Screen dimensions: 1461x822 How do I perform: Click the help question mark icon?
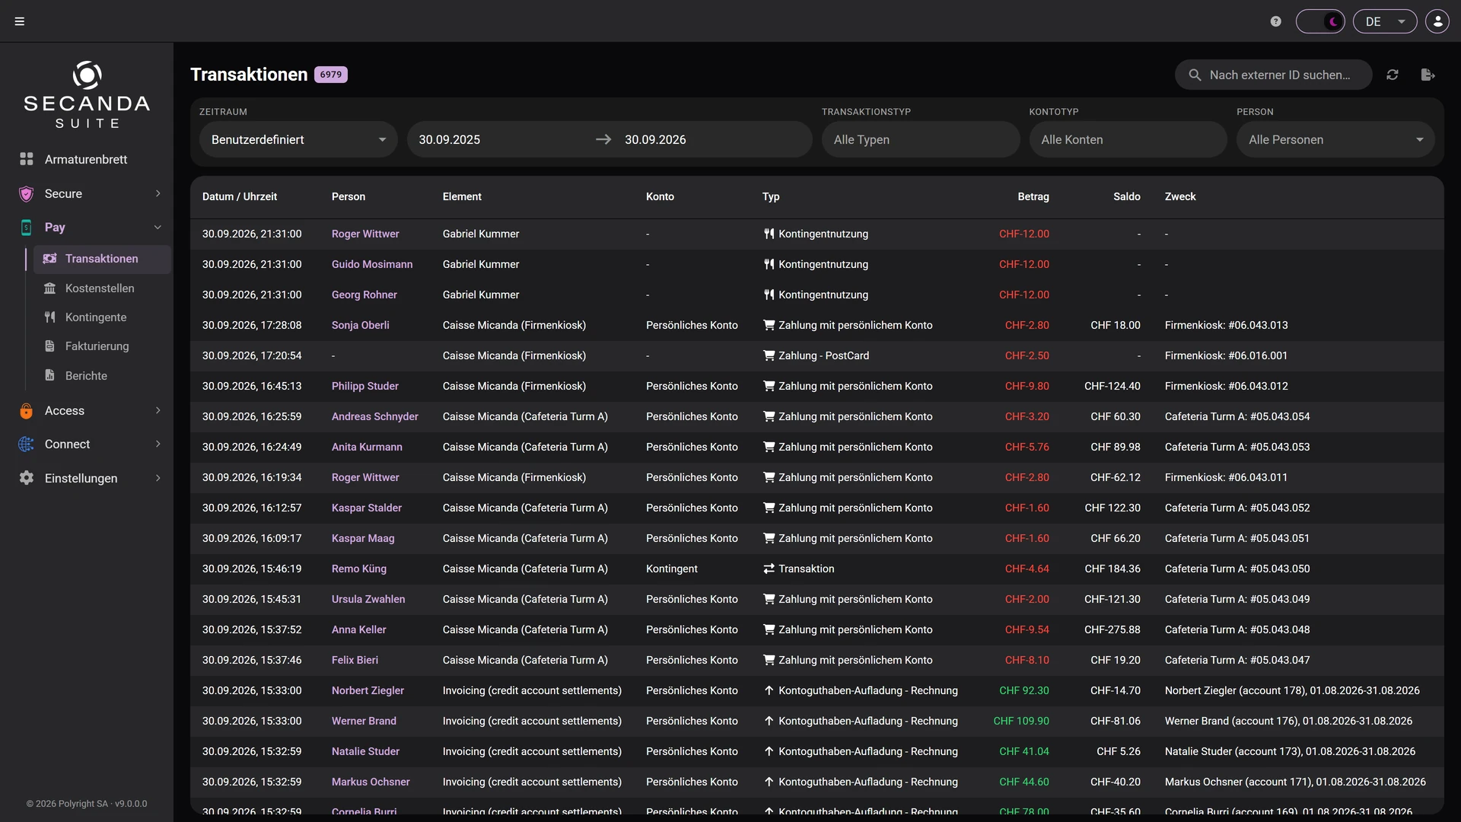[1276, 21]
